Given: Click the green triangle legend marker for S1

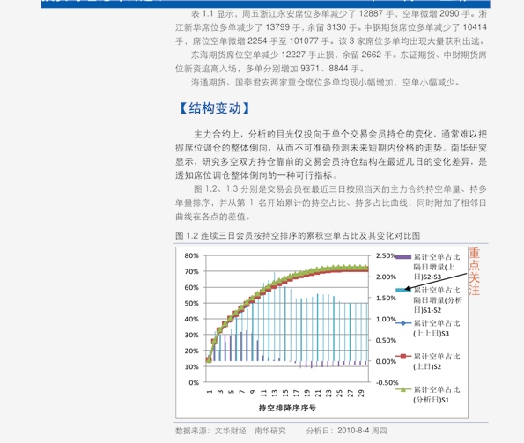Looking at the screenshot, I should [403, 389].
